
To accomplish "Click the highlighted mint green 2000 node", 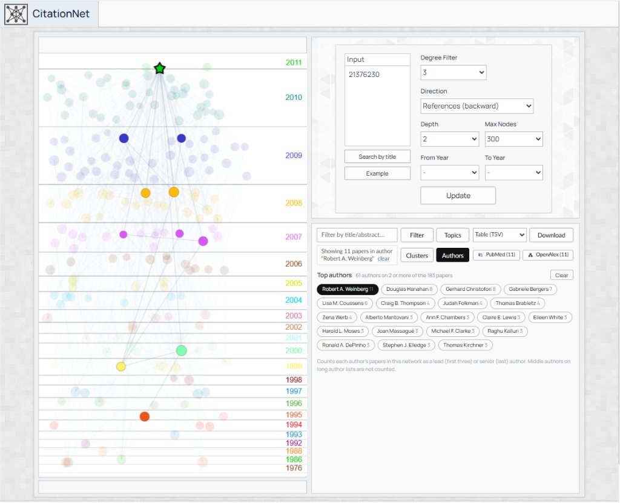I will pyautogui.click(x=181, y=350).
